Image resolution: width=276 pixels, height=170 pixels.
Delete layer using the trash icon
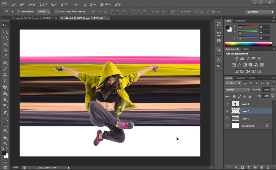point(268,167)
